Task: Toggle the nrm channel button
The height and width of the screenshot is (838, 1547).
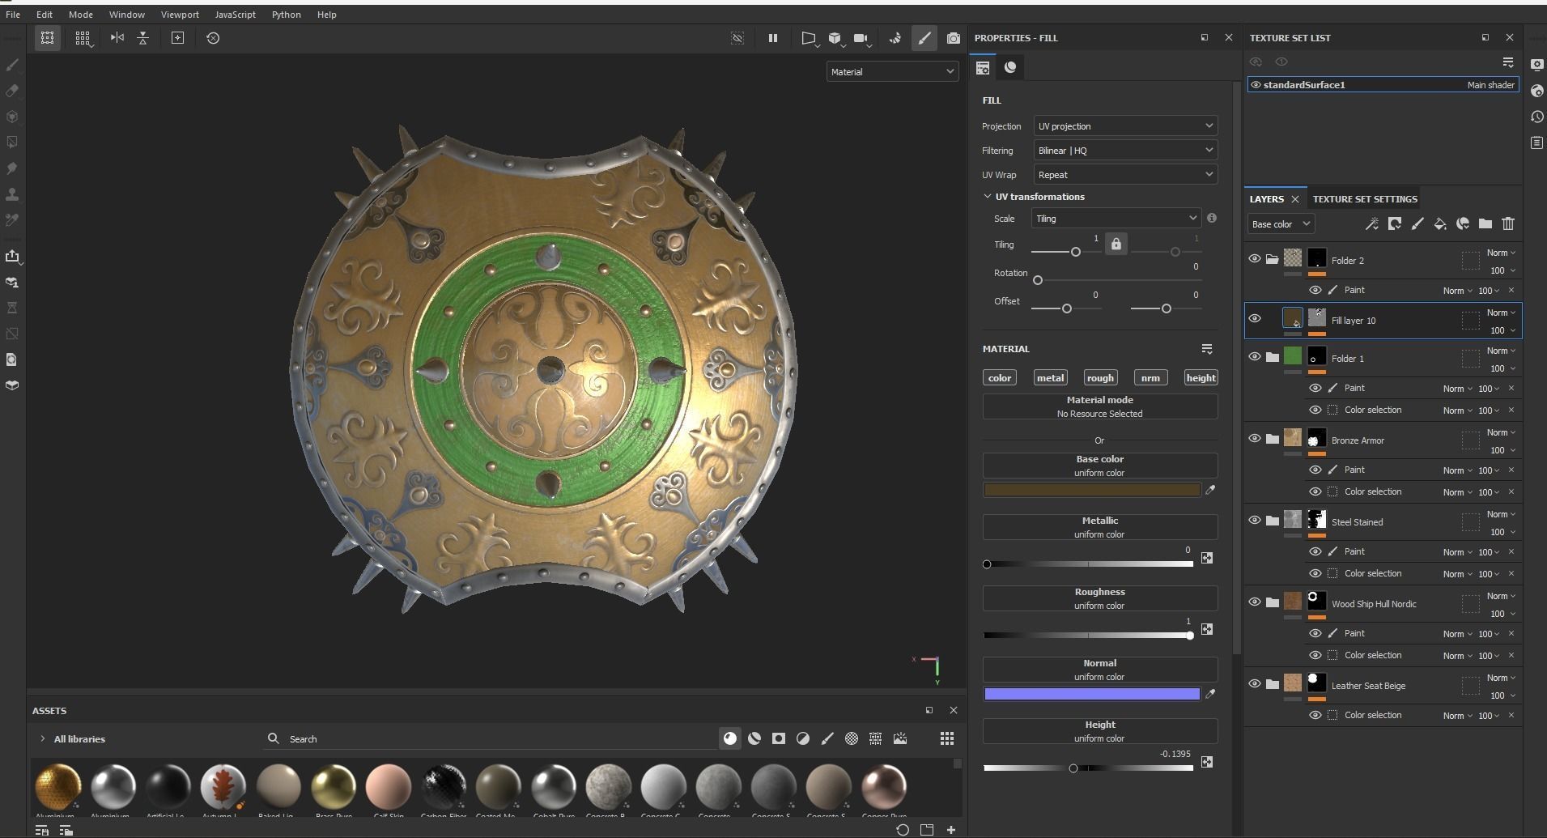Action: [x=1150, y=378]
